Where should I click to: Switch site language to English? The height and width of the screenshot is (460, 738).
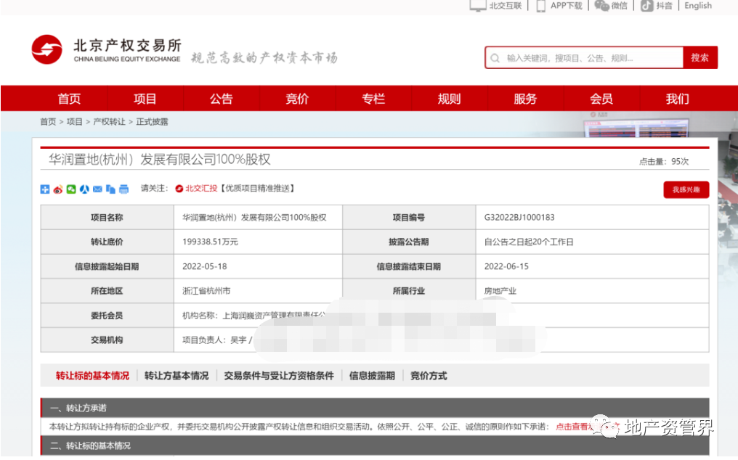pos(698,6)
